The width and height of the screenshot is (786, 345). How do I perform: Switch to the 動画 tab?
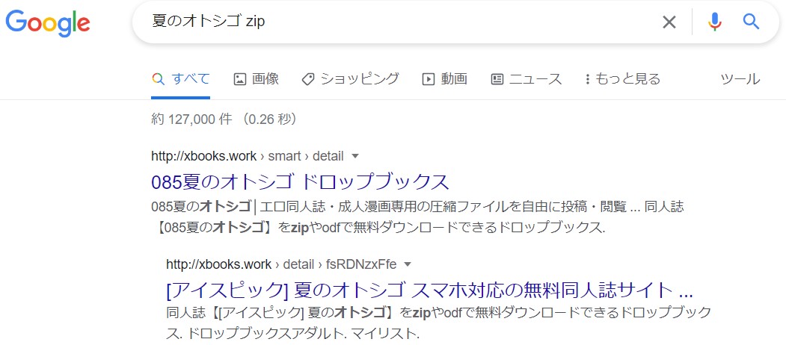click(x=445, y=79)
